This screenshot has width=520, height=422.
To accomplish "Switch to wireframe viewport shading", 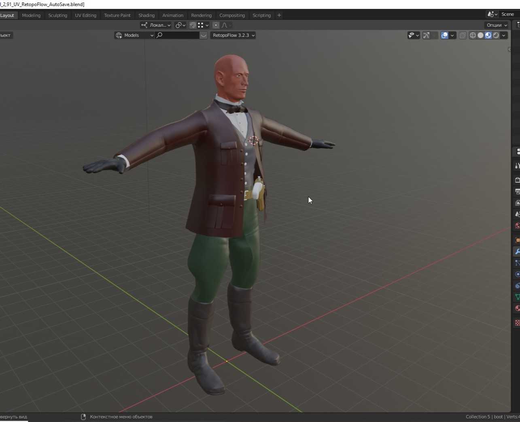I will [x=473, y=35].
